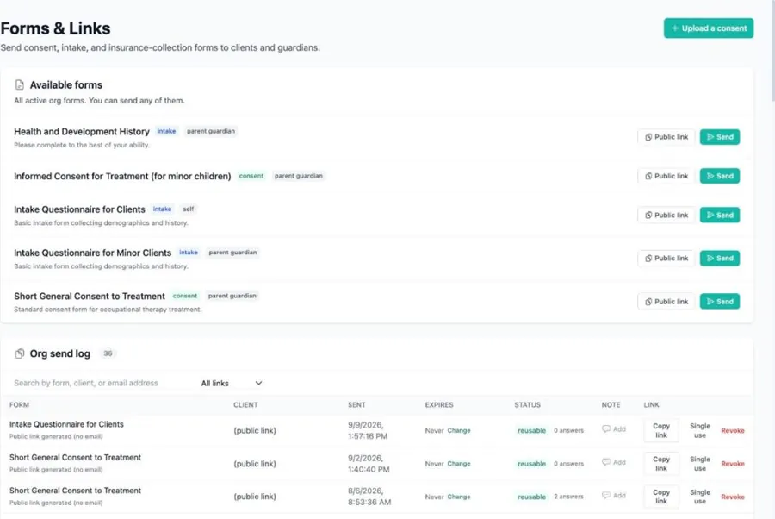The width and height of the screenshot is (775, 519).
Task: Copy public link for Health and Development History
Action: [x=666, y=137]
